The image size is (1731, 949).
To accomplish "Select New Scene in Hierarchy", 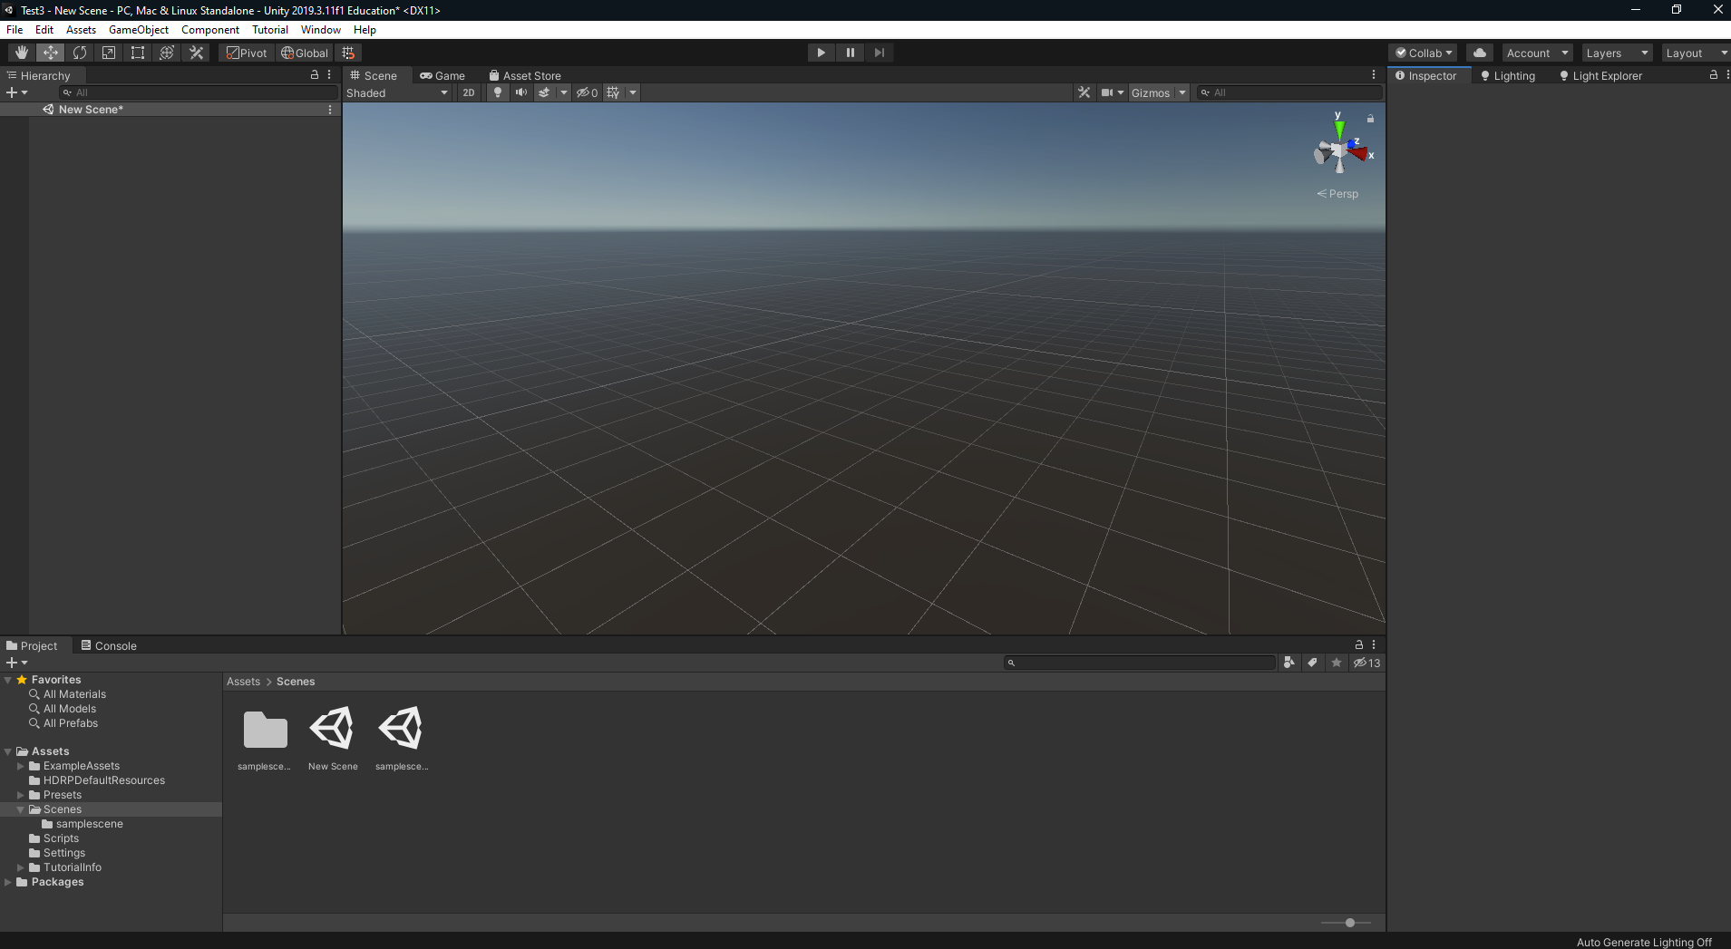I will [x=91, y=110].
